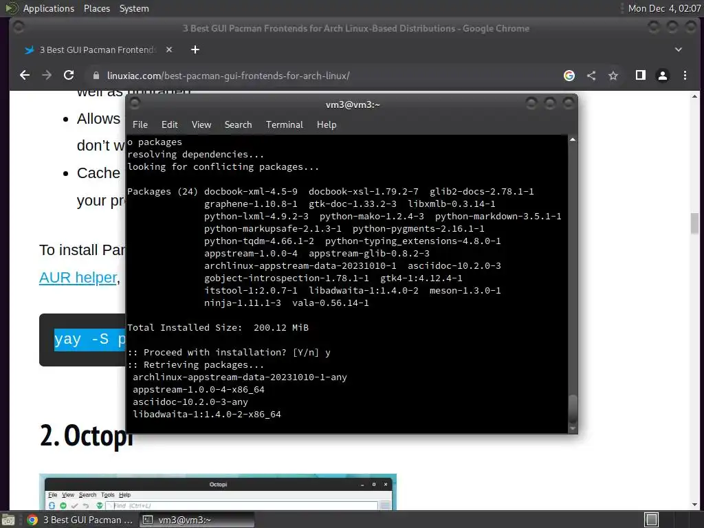Click terminal scrollbar down arrow
704x528 pixels.
tap(573, 429)
